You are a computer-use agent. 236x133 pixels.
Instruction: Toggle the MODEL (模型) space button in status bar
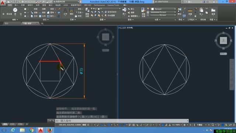(84, 125)
